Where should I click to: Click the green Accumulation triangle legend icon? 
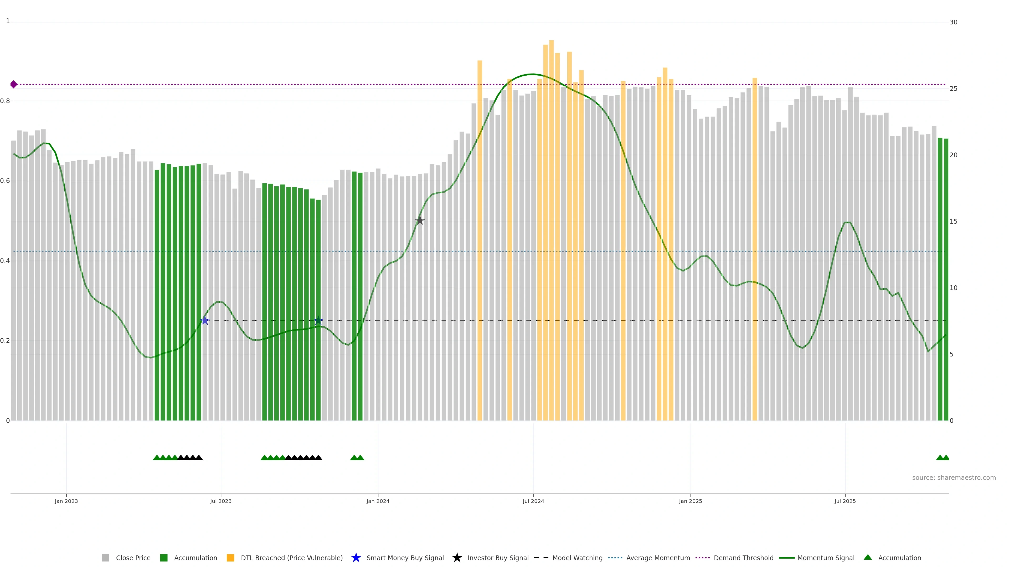coord(868,558)
